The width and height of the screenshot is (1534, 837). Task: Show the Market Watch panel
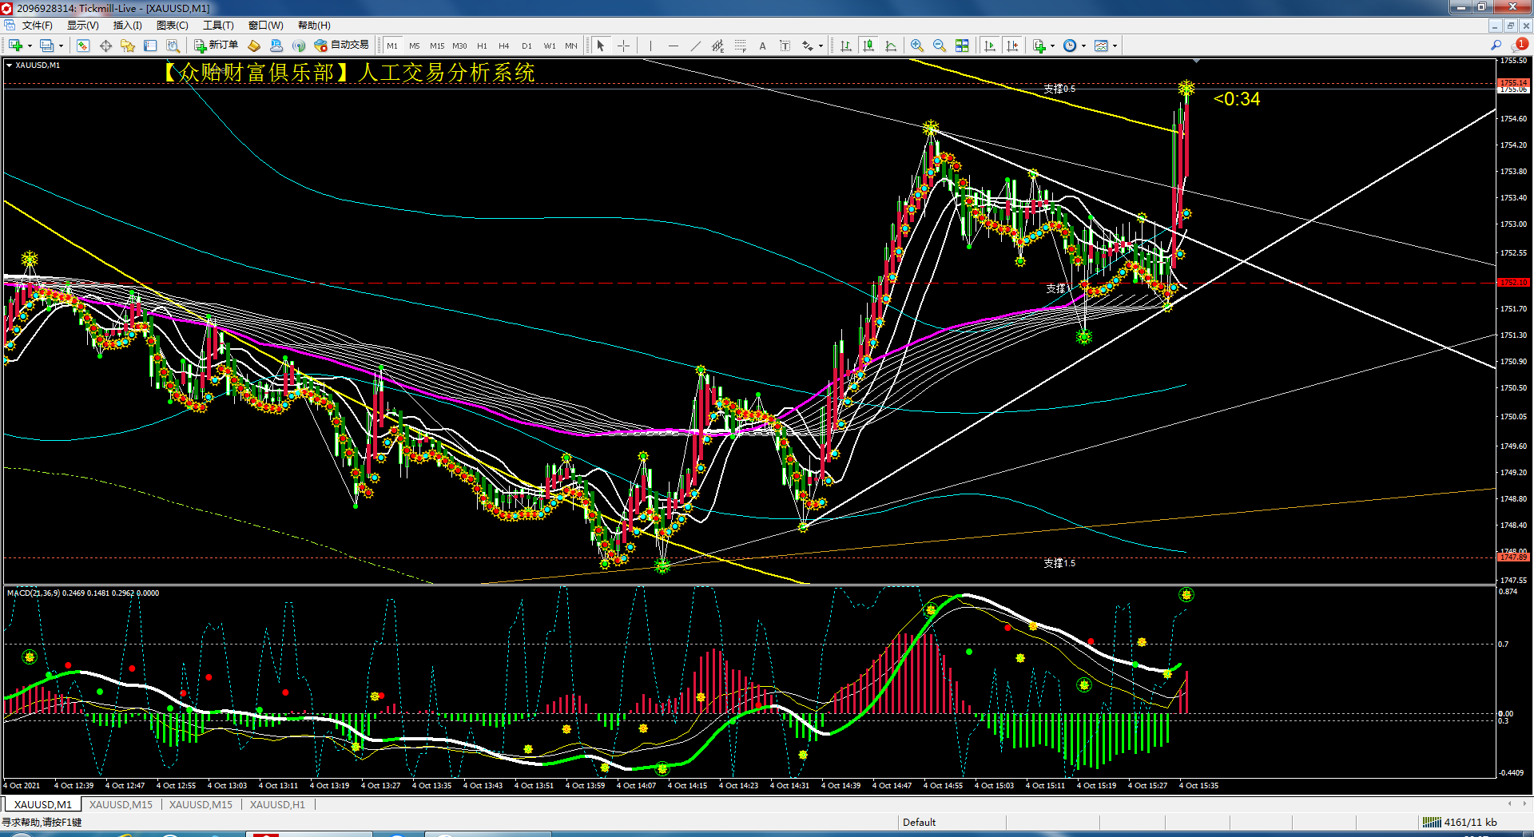(83, 46)
